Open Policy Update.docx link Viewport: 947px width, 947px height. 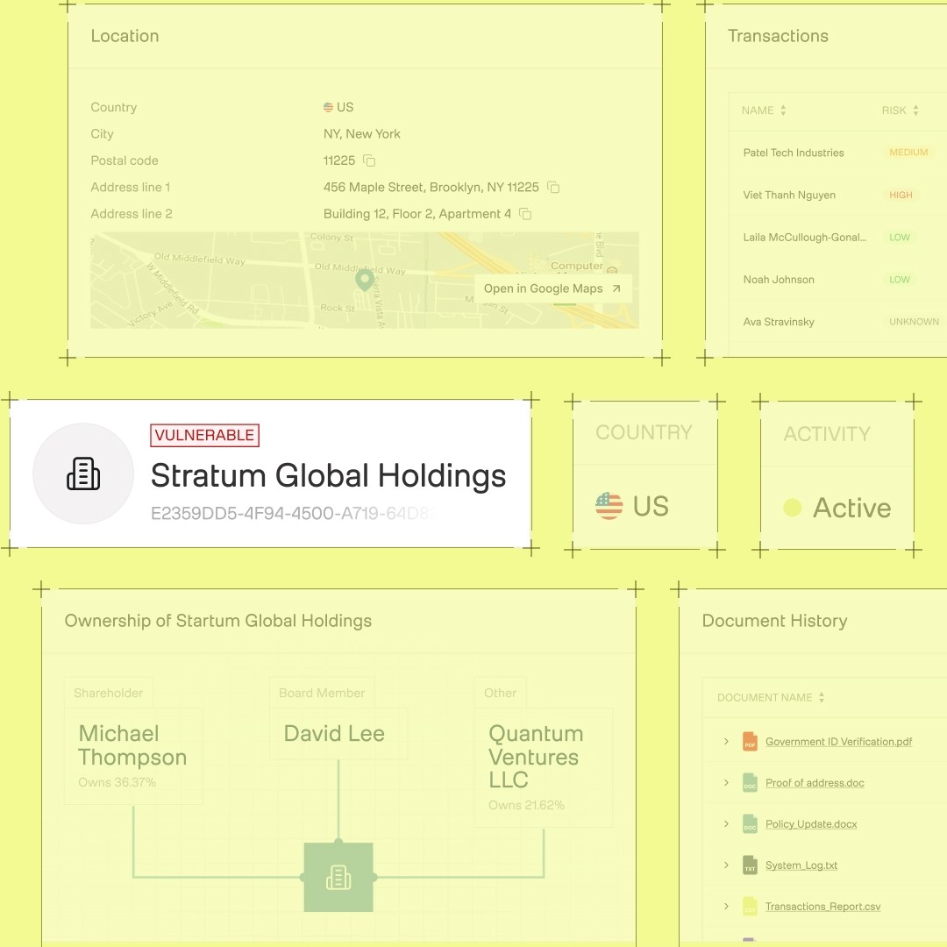click(811, 823)
